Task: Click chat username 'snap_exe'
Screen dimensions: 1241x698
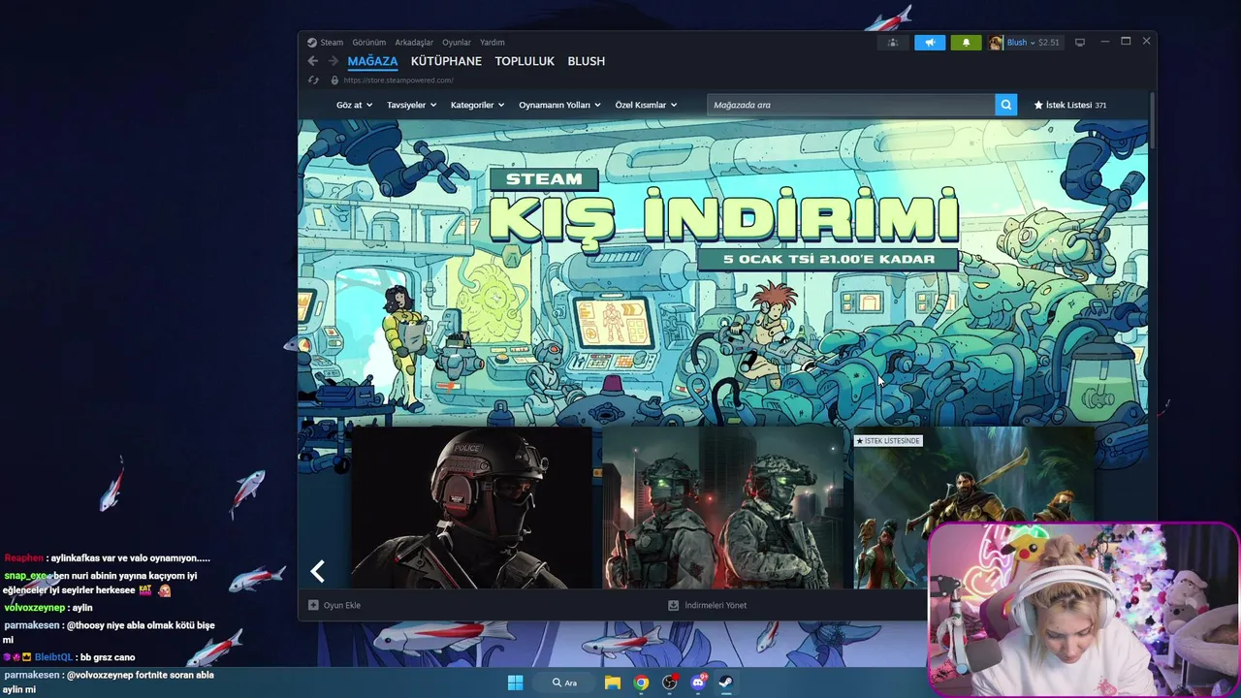Action: pos(26,576)
